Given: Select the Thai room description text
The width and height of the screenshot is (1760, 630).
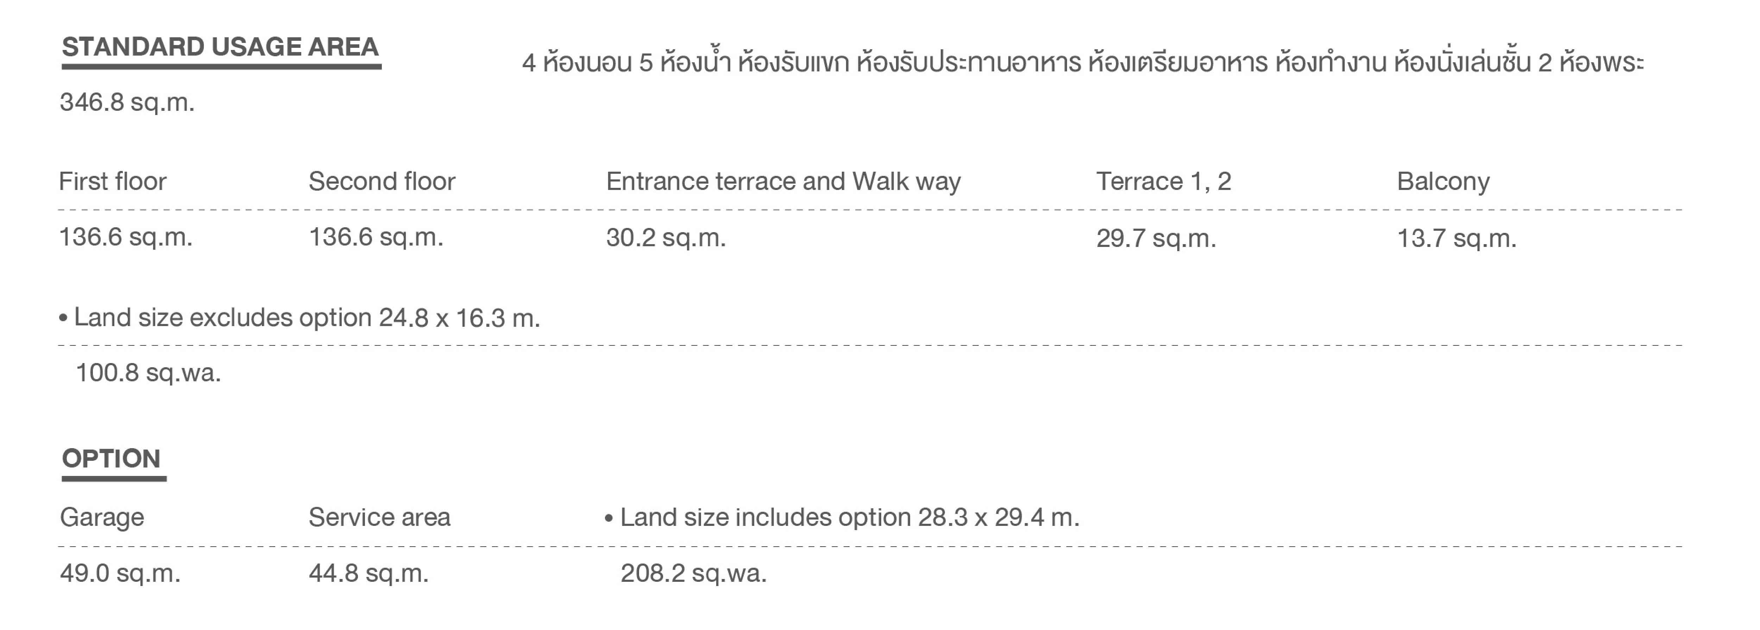Looking at the screenshot, I should pos(1082,63).
